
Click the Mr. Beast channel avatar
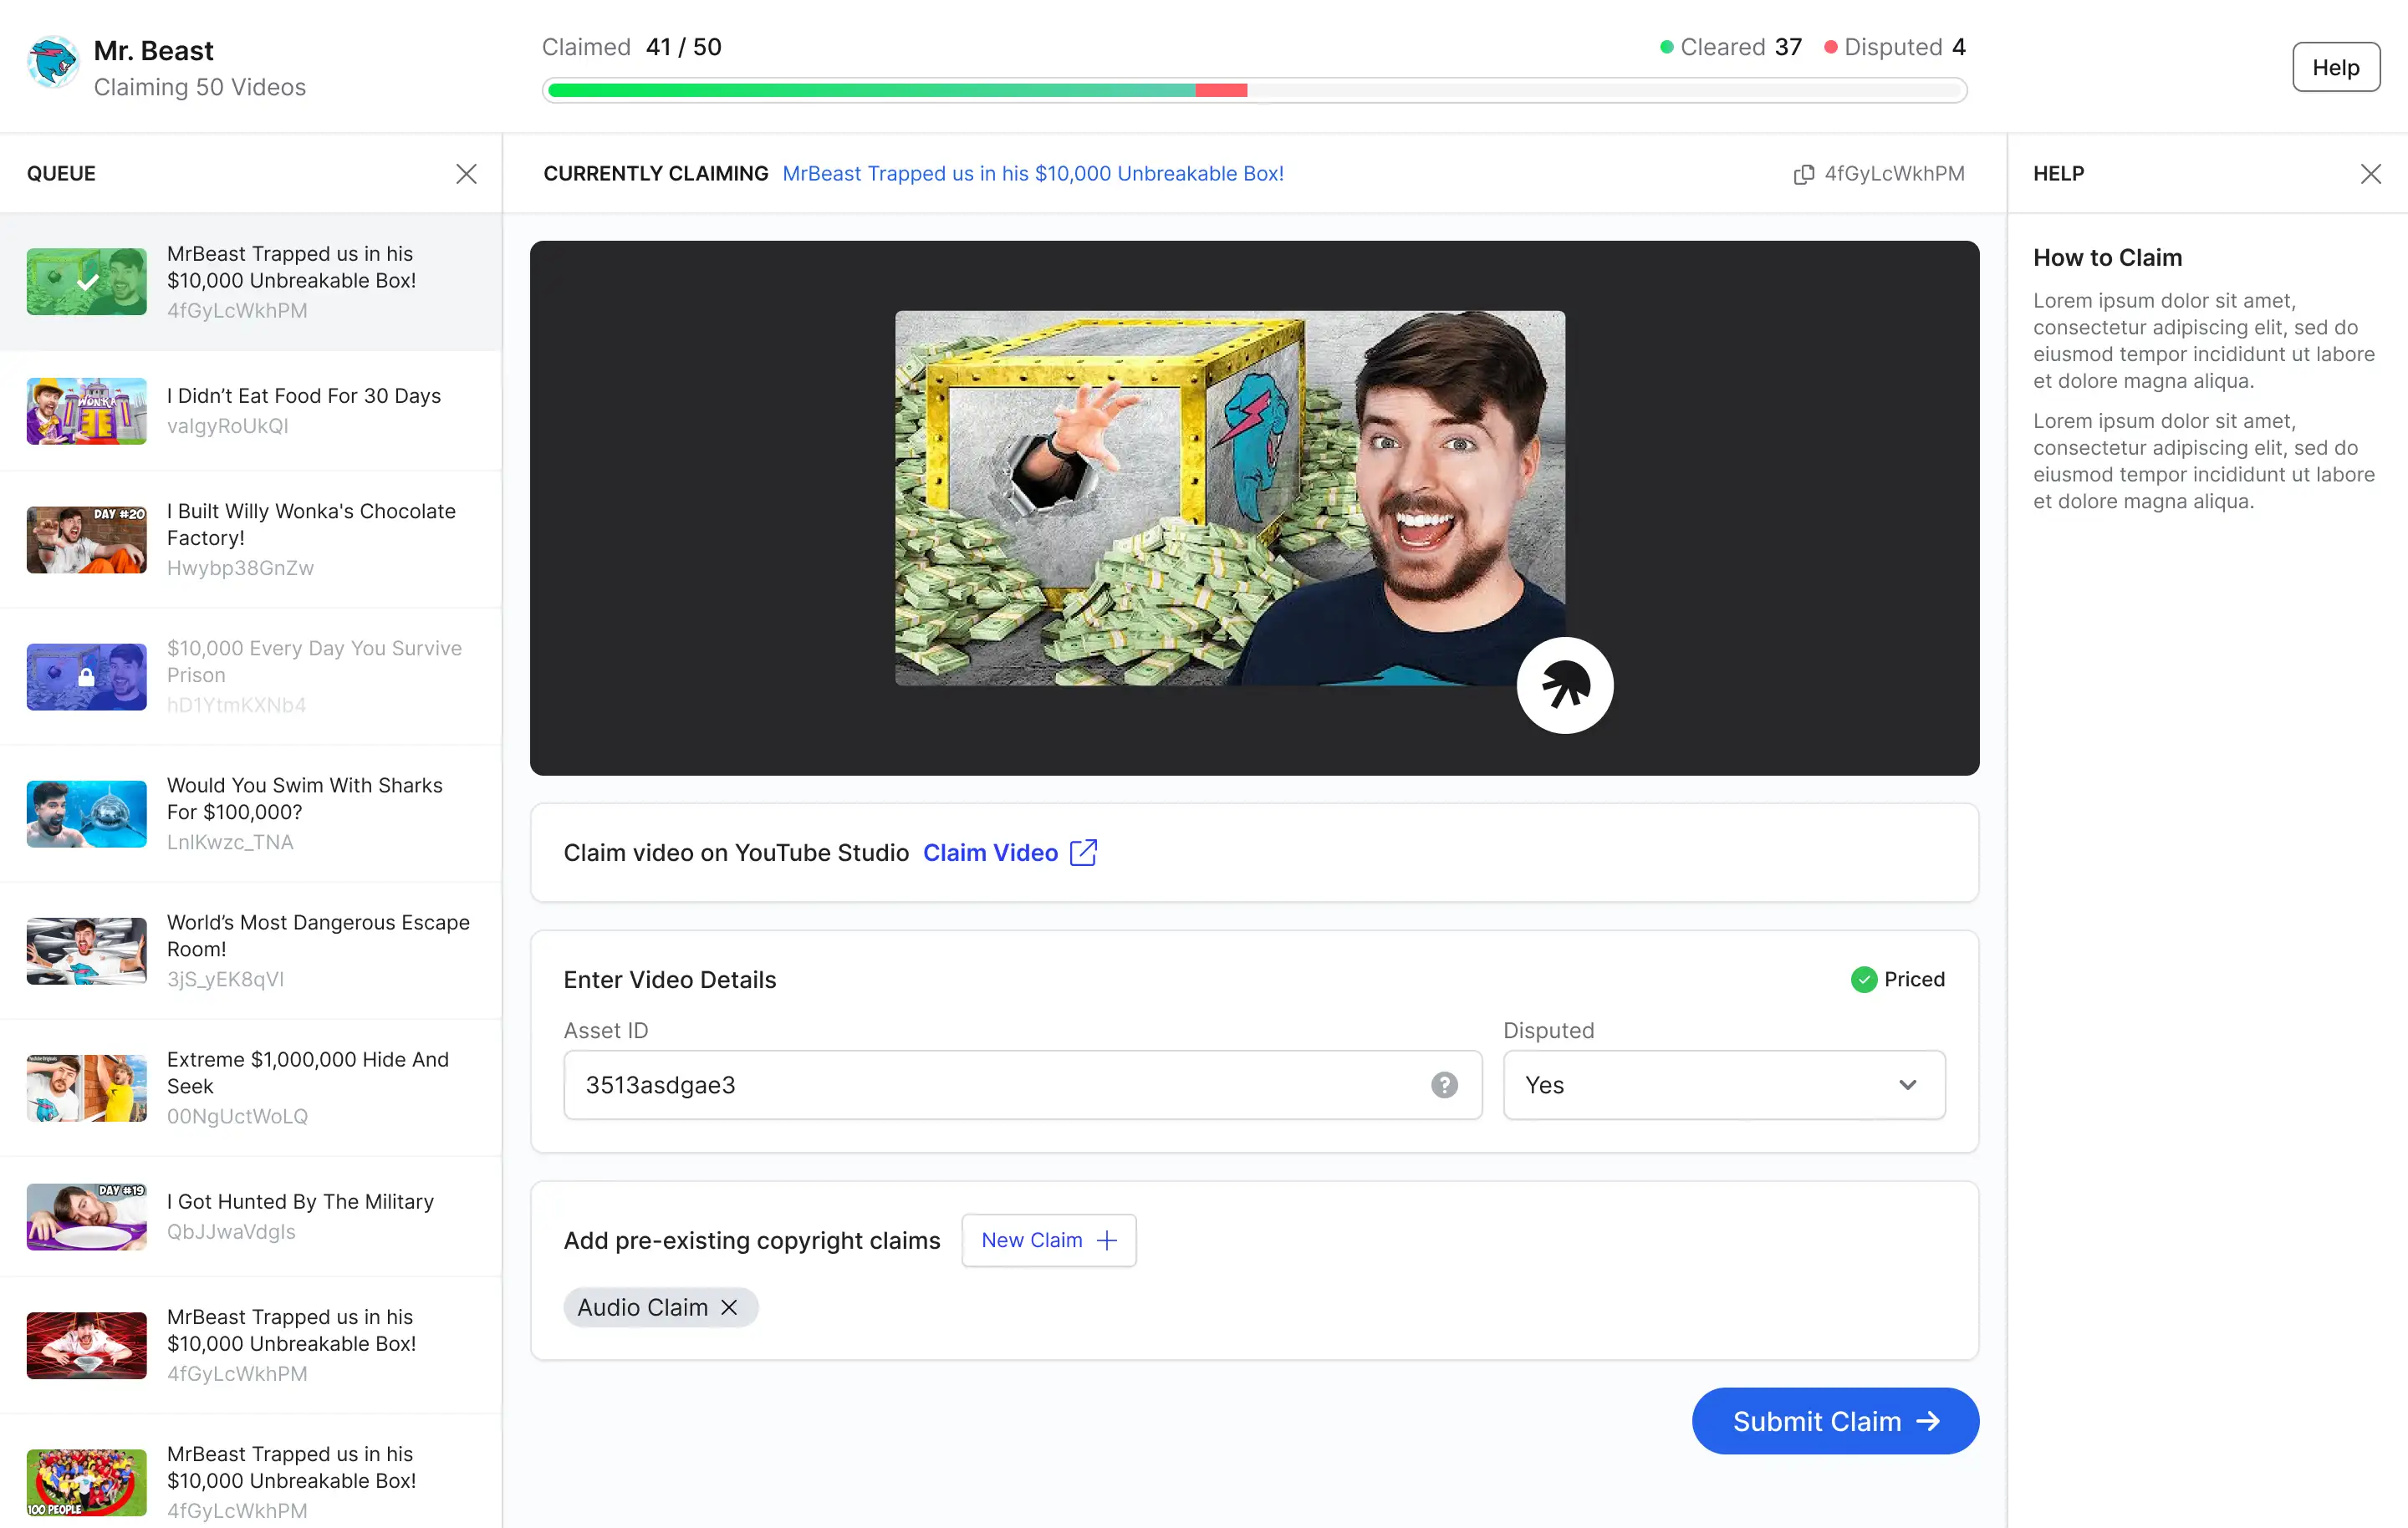click(x=53, y=63)
